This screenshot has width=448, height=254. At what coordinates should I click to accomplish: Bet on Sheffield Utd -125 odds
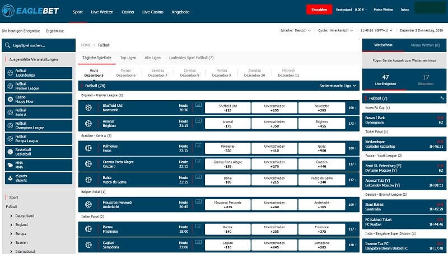coord(228,108)
